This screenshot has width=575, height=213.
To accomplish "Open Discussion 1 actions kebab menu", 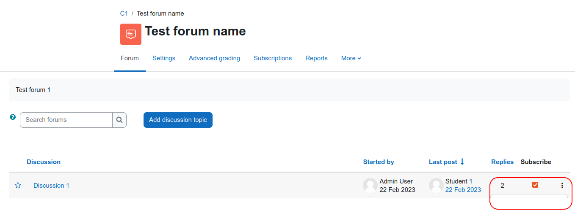I will (x=562, y=185).
